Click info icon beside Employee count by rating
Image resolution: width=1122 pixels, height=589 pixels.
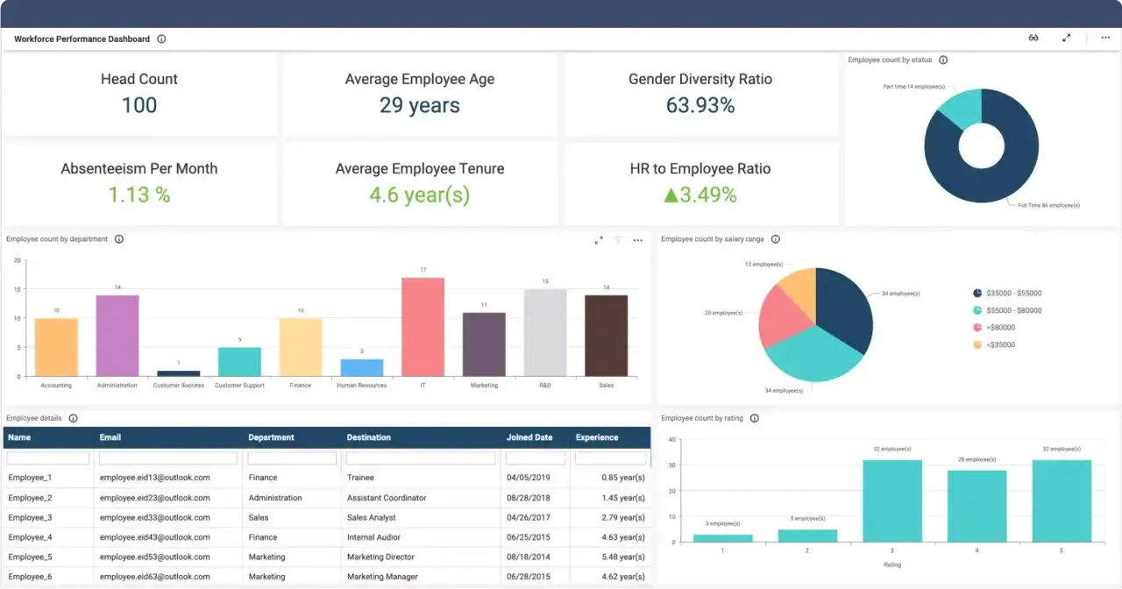click(754, 419)
